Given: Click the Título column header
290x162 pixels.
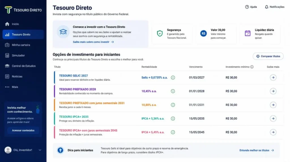Looking at the screenshot, I should coord(57,67).
